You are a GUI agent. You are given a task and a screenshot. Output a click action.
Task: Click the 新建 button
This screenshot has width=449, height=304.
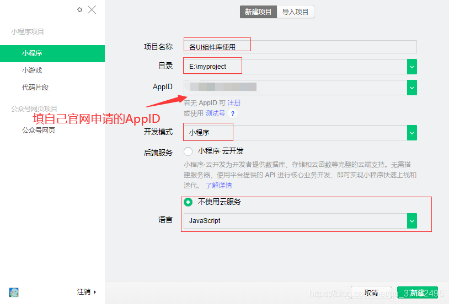click(417, 293)
